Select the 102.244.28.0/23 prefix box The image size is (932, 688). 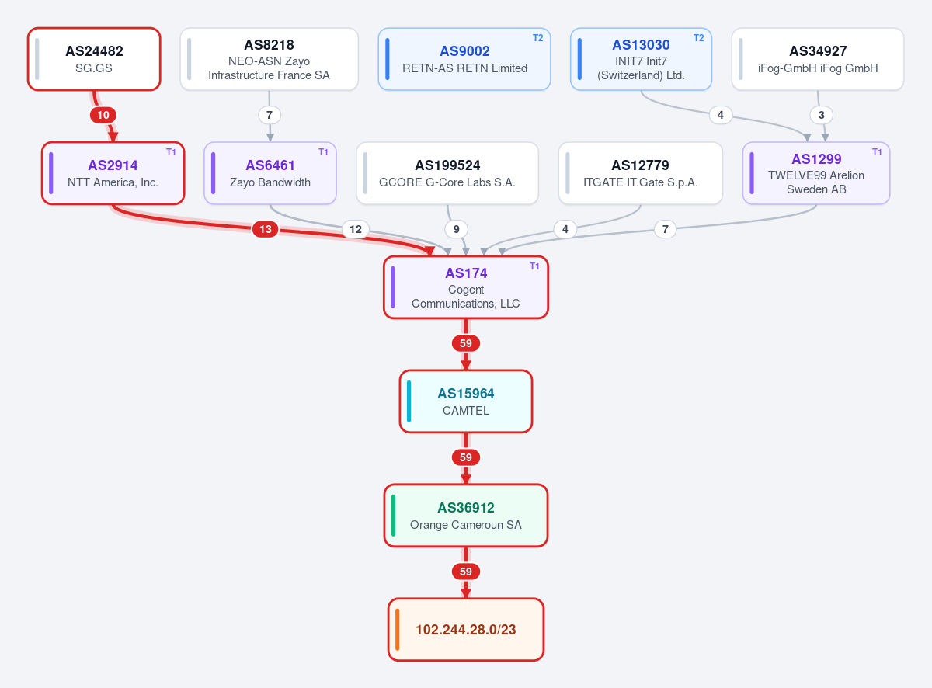click(466, 630)
